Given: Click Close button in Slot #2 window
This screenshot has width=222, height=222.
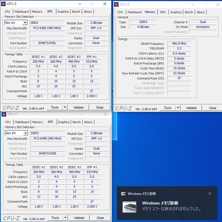Looking at the screenshot, I should (100, 107).
